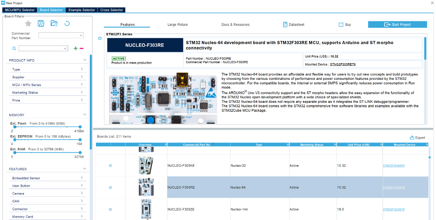Reset all board filters with the circular arrow
This screenshot has width=436, height=220.
point(67,24)
